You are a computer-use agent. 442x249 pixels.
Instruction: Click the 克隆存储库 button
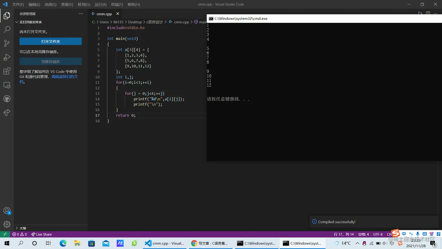pos(51,62)
